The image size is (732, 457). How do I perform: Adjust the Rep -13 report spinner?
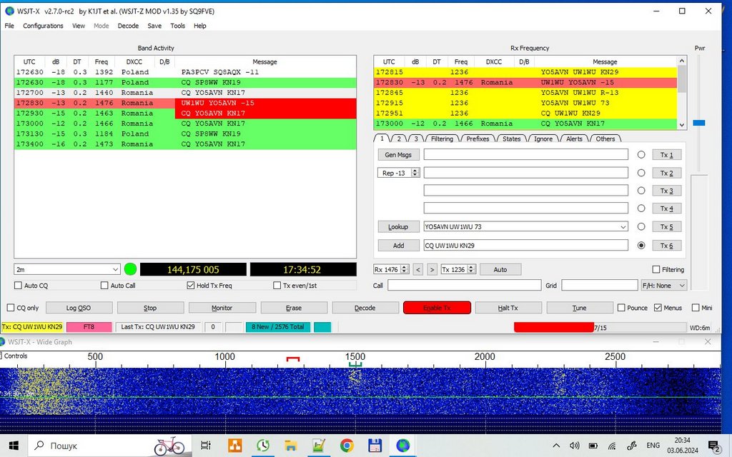[415, 173]
